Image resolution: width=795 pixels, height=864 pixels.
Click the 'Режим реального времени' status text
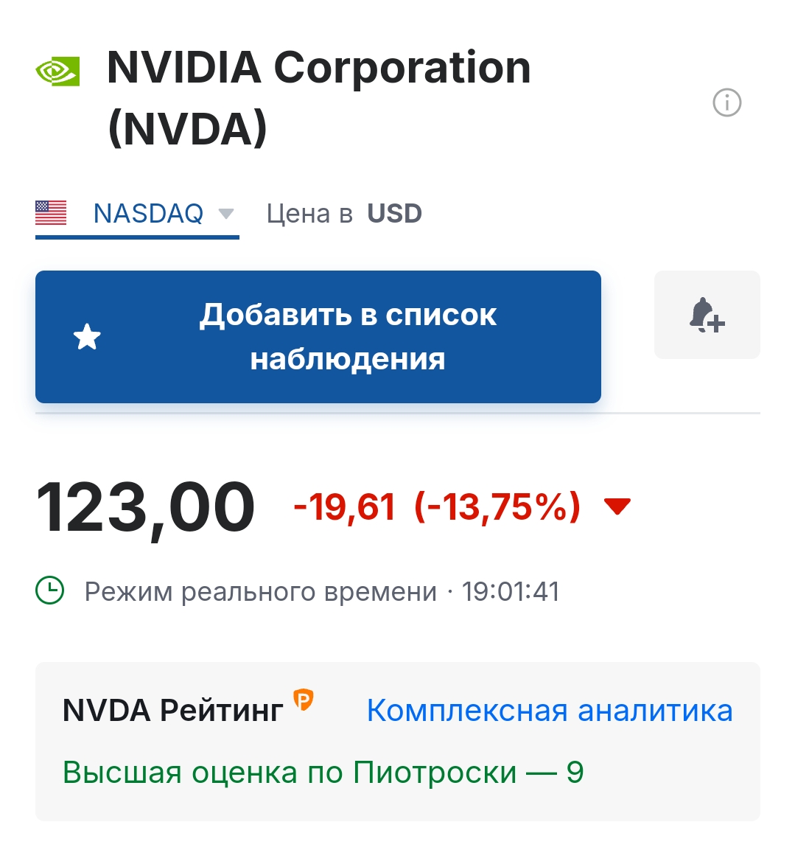click(261, 591)
